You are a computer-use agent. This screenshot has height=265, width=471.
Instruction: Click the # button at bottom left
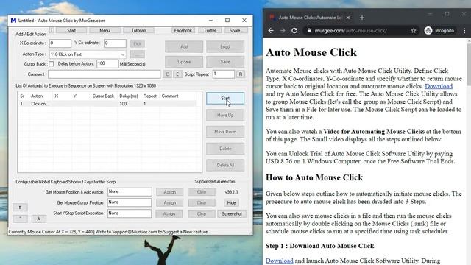[20, 208]
